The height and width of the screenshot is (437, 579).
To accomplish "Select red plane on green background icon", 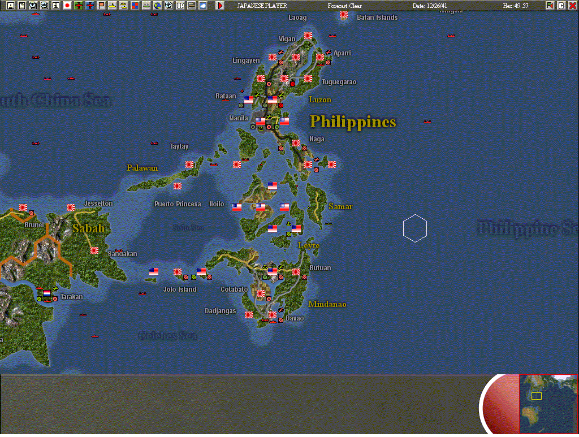I will (78, 5).
